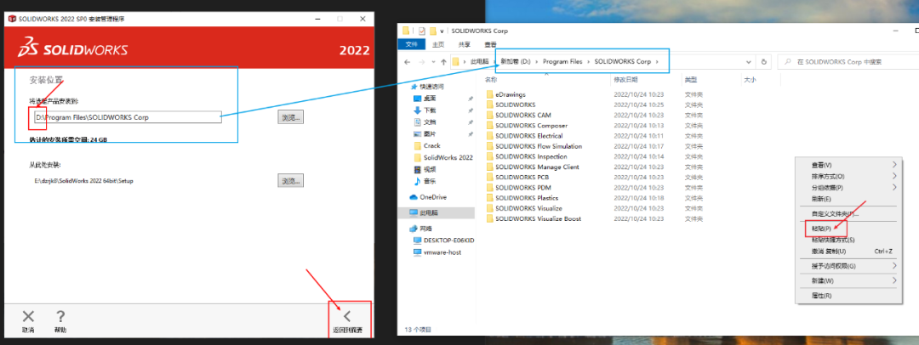Expand Give access to submenu
This screenshot has height=345, width=919.
(x=847, y=266)
